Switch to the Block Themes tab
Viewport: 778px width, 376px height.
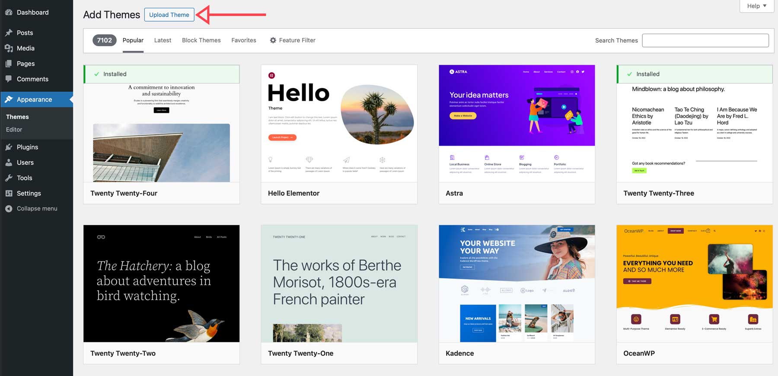201,40
